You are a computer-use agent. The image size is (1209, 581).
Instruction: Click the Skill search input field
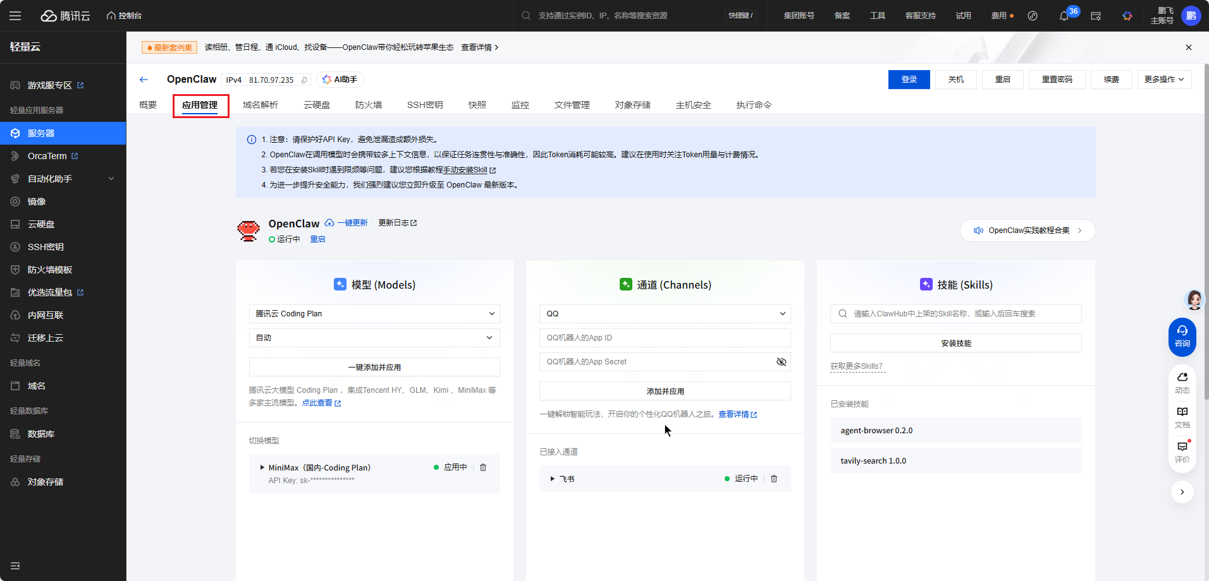point(961,314)
